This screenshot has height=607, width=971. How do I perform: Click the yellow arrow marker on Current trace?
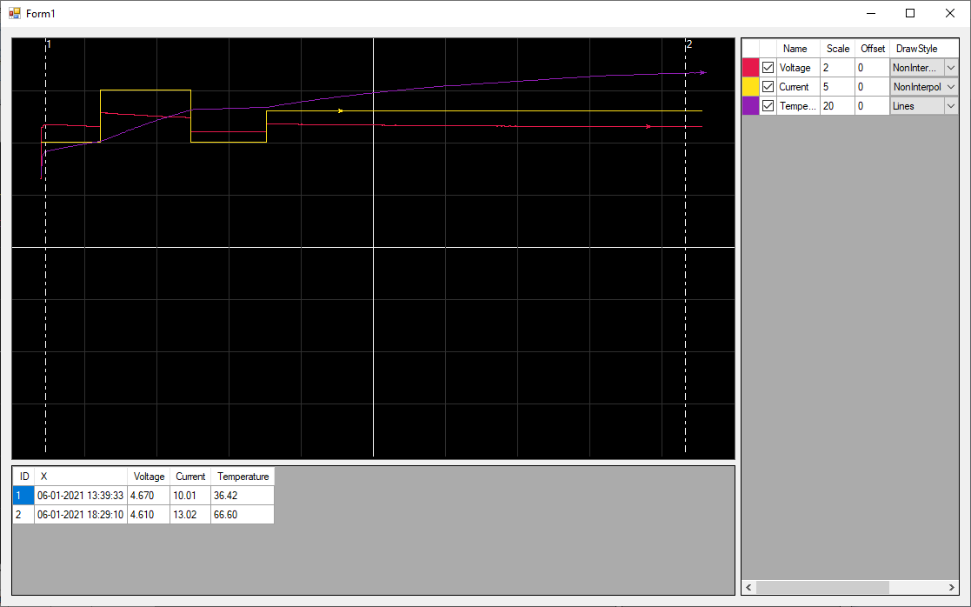[340, 111]
